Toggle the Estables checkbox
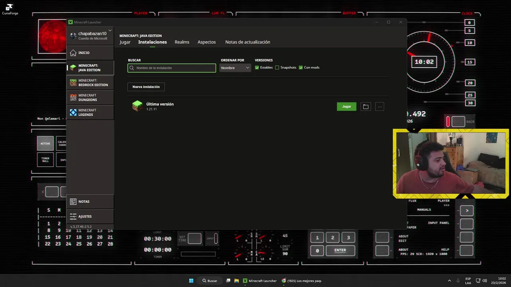 [x=257, y=67]
